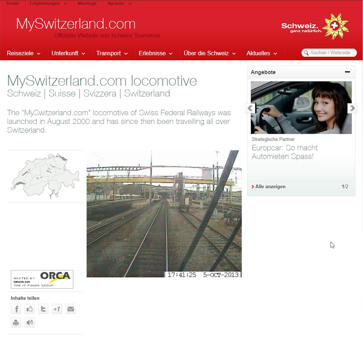Share the page on Facebook

coord(16,309)
